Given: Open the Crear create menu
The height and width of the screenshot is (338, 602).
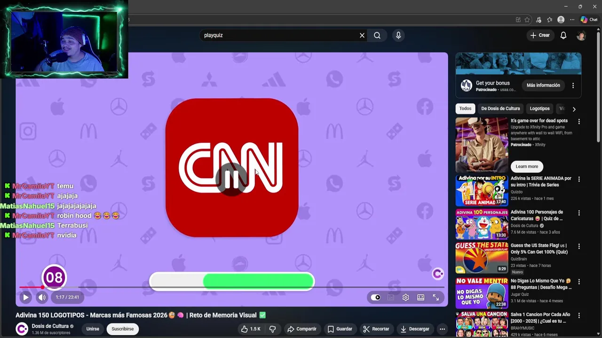Looking at the screenshot, I should 540,35.
